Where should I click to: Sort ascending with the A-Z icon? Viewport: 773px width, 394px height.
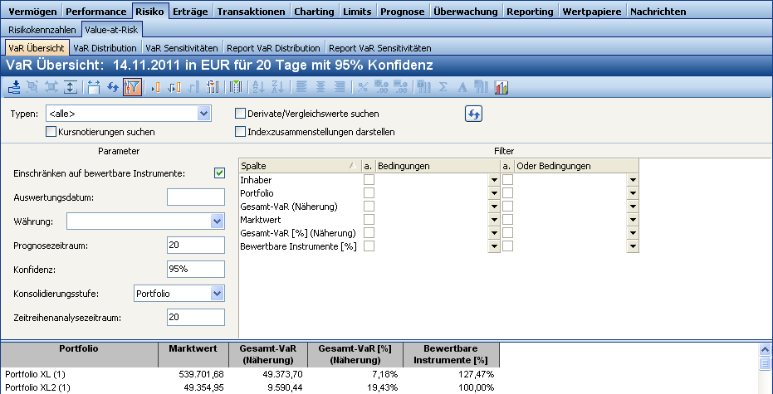[257, 87]
